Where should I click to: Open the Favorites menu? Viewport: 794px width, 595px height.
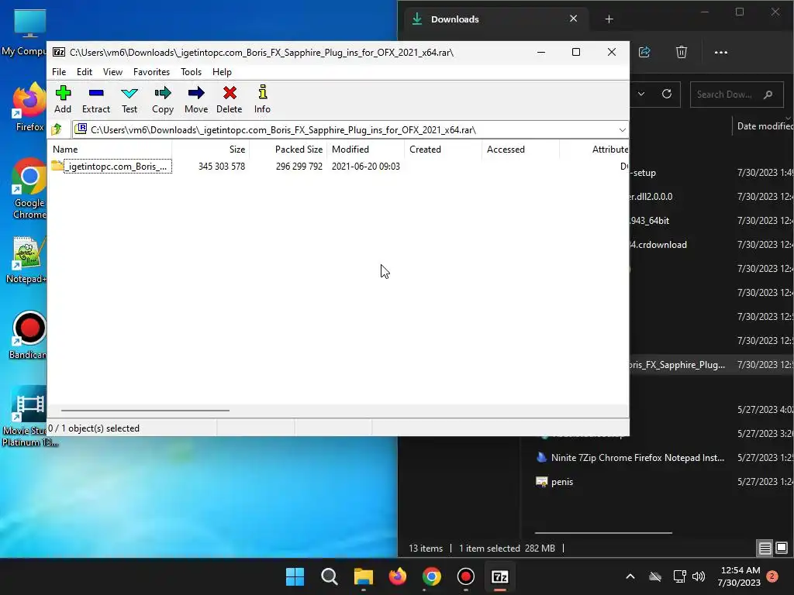click(151, 72)
